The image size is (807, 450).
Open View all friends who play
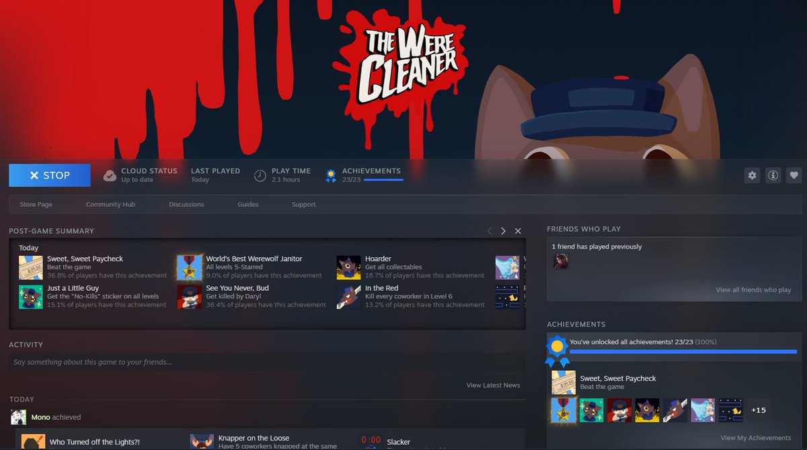pos(753,290)
